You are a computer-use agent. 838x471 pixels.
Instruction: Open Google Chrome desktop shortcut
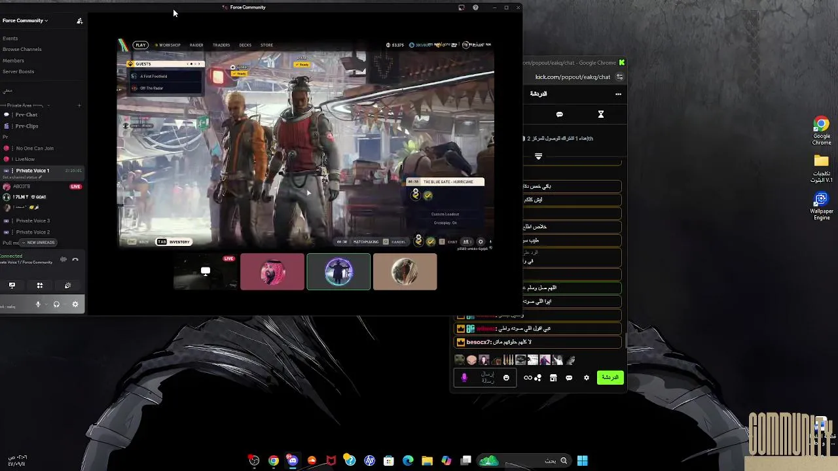pyautogui.click(x=822, y=131)
